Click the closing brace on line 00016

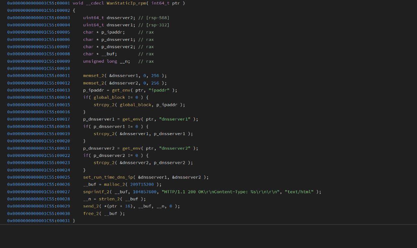coord(84,112)
